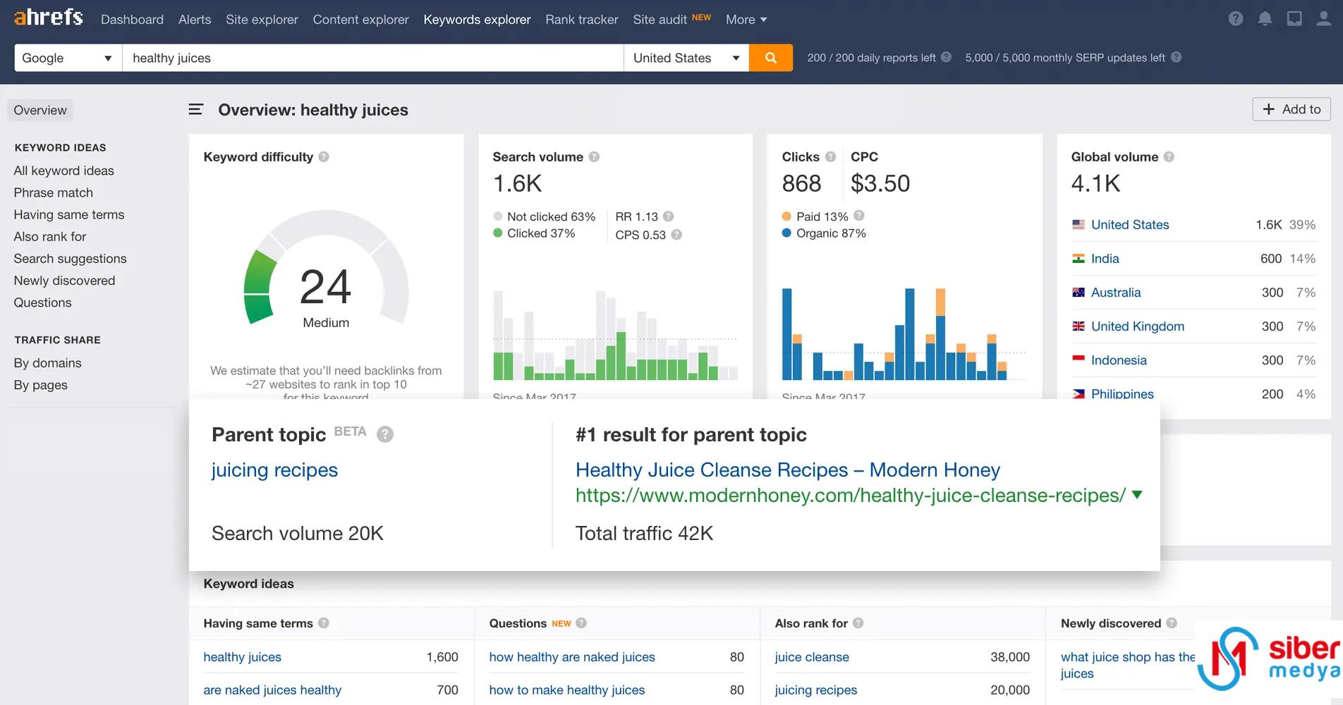Open Healthy Juice Cleanse Recipes result title
The image size is (1343, 705).
pyautogui.click(x=787, y=470)
